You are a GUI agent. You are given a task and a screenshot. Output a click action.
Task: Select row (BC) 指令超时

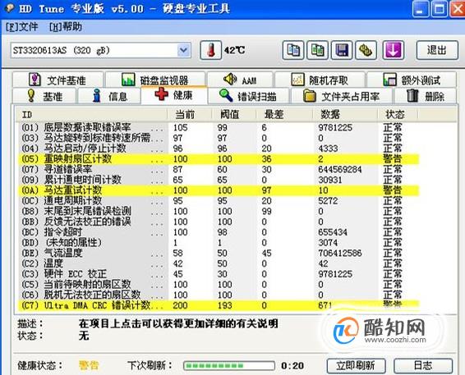point(219,232)
